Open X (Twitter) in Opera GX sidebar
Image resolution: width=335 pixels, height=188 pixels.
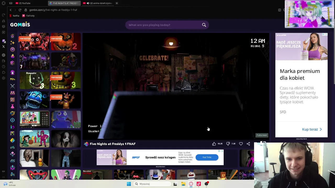[3, 46]
